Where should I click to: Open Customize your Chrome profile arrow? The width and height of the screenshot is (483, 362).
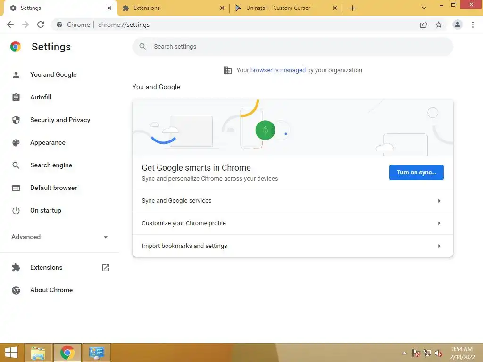coord(439,223)
